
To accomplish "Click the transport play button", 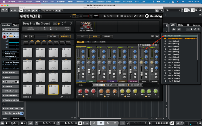I will [108, 123].
